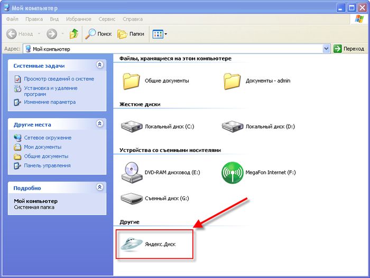370x278 pixels.
Task: Open the Файл menu
Action: pos(12,19)
